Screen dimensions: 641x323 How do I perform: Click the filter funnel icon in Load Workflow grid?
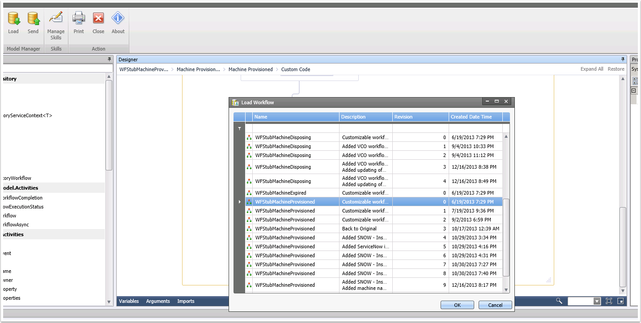(x=239, y=128)
